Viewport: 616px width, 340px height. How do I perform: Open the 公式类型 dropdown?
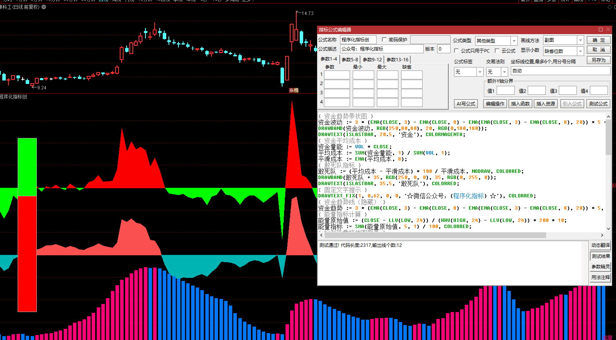(514, 41)
